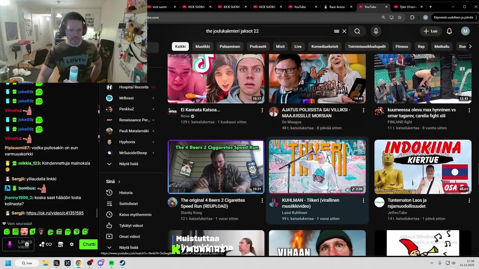The height and width of the screenshot is (269, 479).
Task: Click the Windows Start button
Action: (8, 263)
